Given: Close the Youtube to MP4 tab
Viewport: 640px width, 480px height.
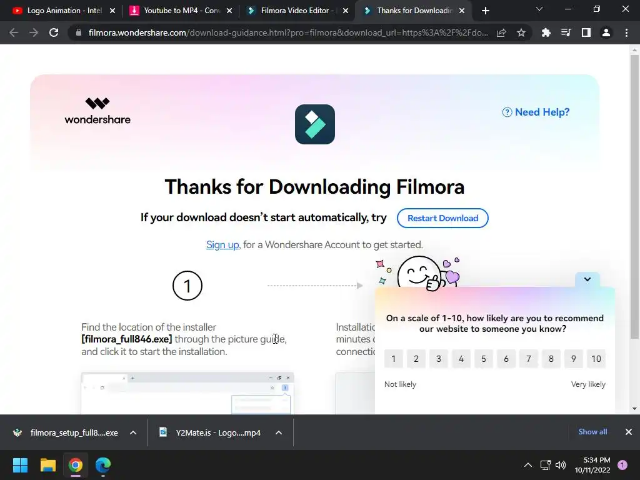Looking at the screenshot, I should (229, 11).
